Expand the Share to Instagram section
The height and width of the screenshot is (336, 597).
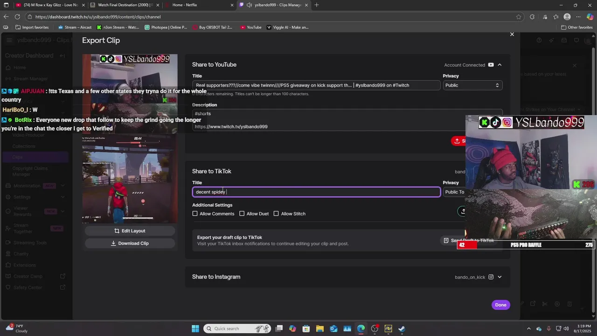coord(500,277)
